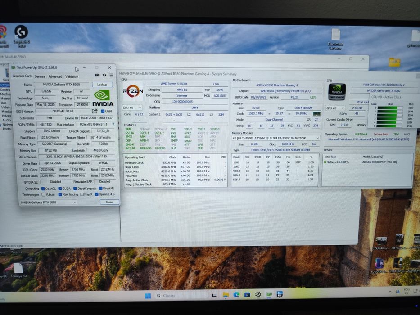Select Ports in HWiNFO tree

click(x=7, y=129)
